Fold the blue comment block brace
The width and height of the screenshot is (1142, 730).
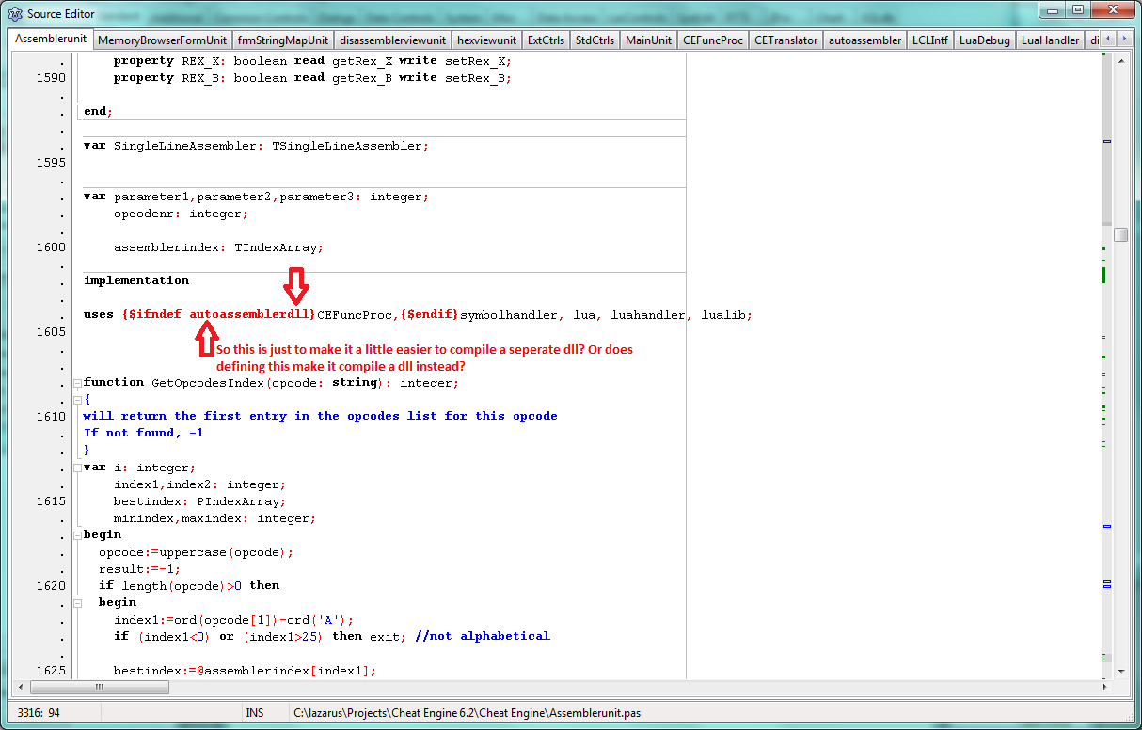pyautogui.click(x=77, y=400)
